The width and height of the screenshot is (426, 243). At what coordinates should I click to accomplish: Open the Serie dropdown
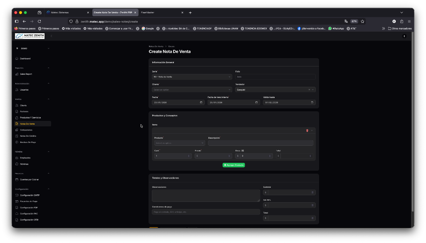click(x=192, y=77)
